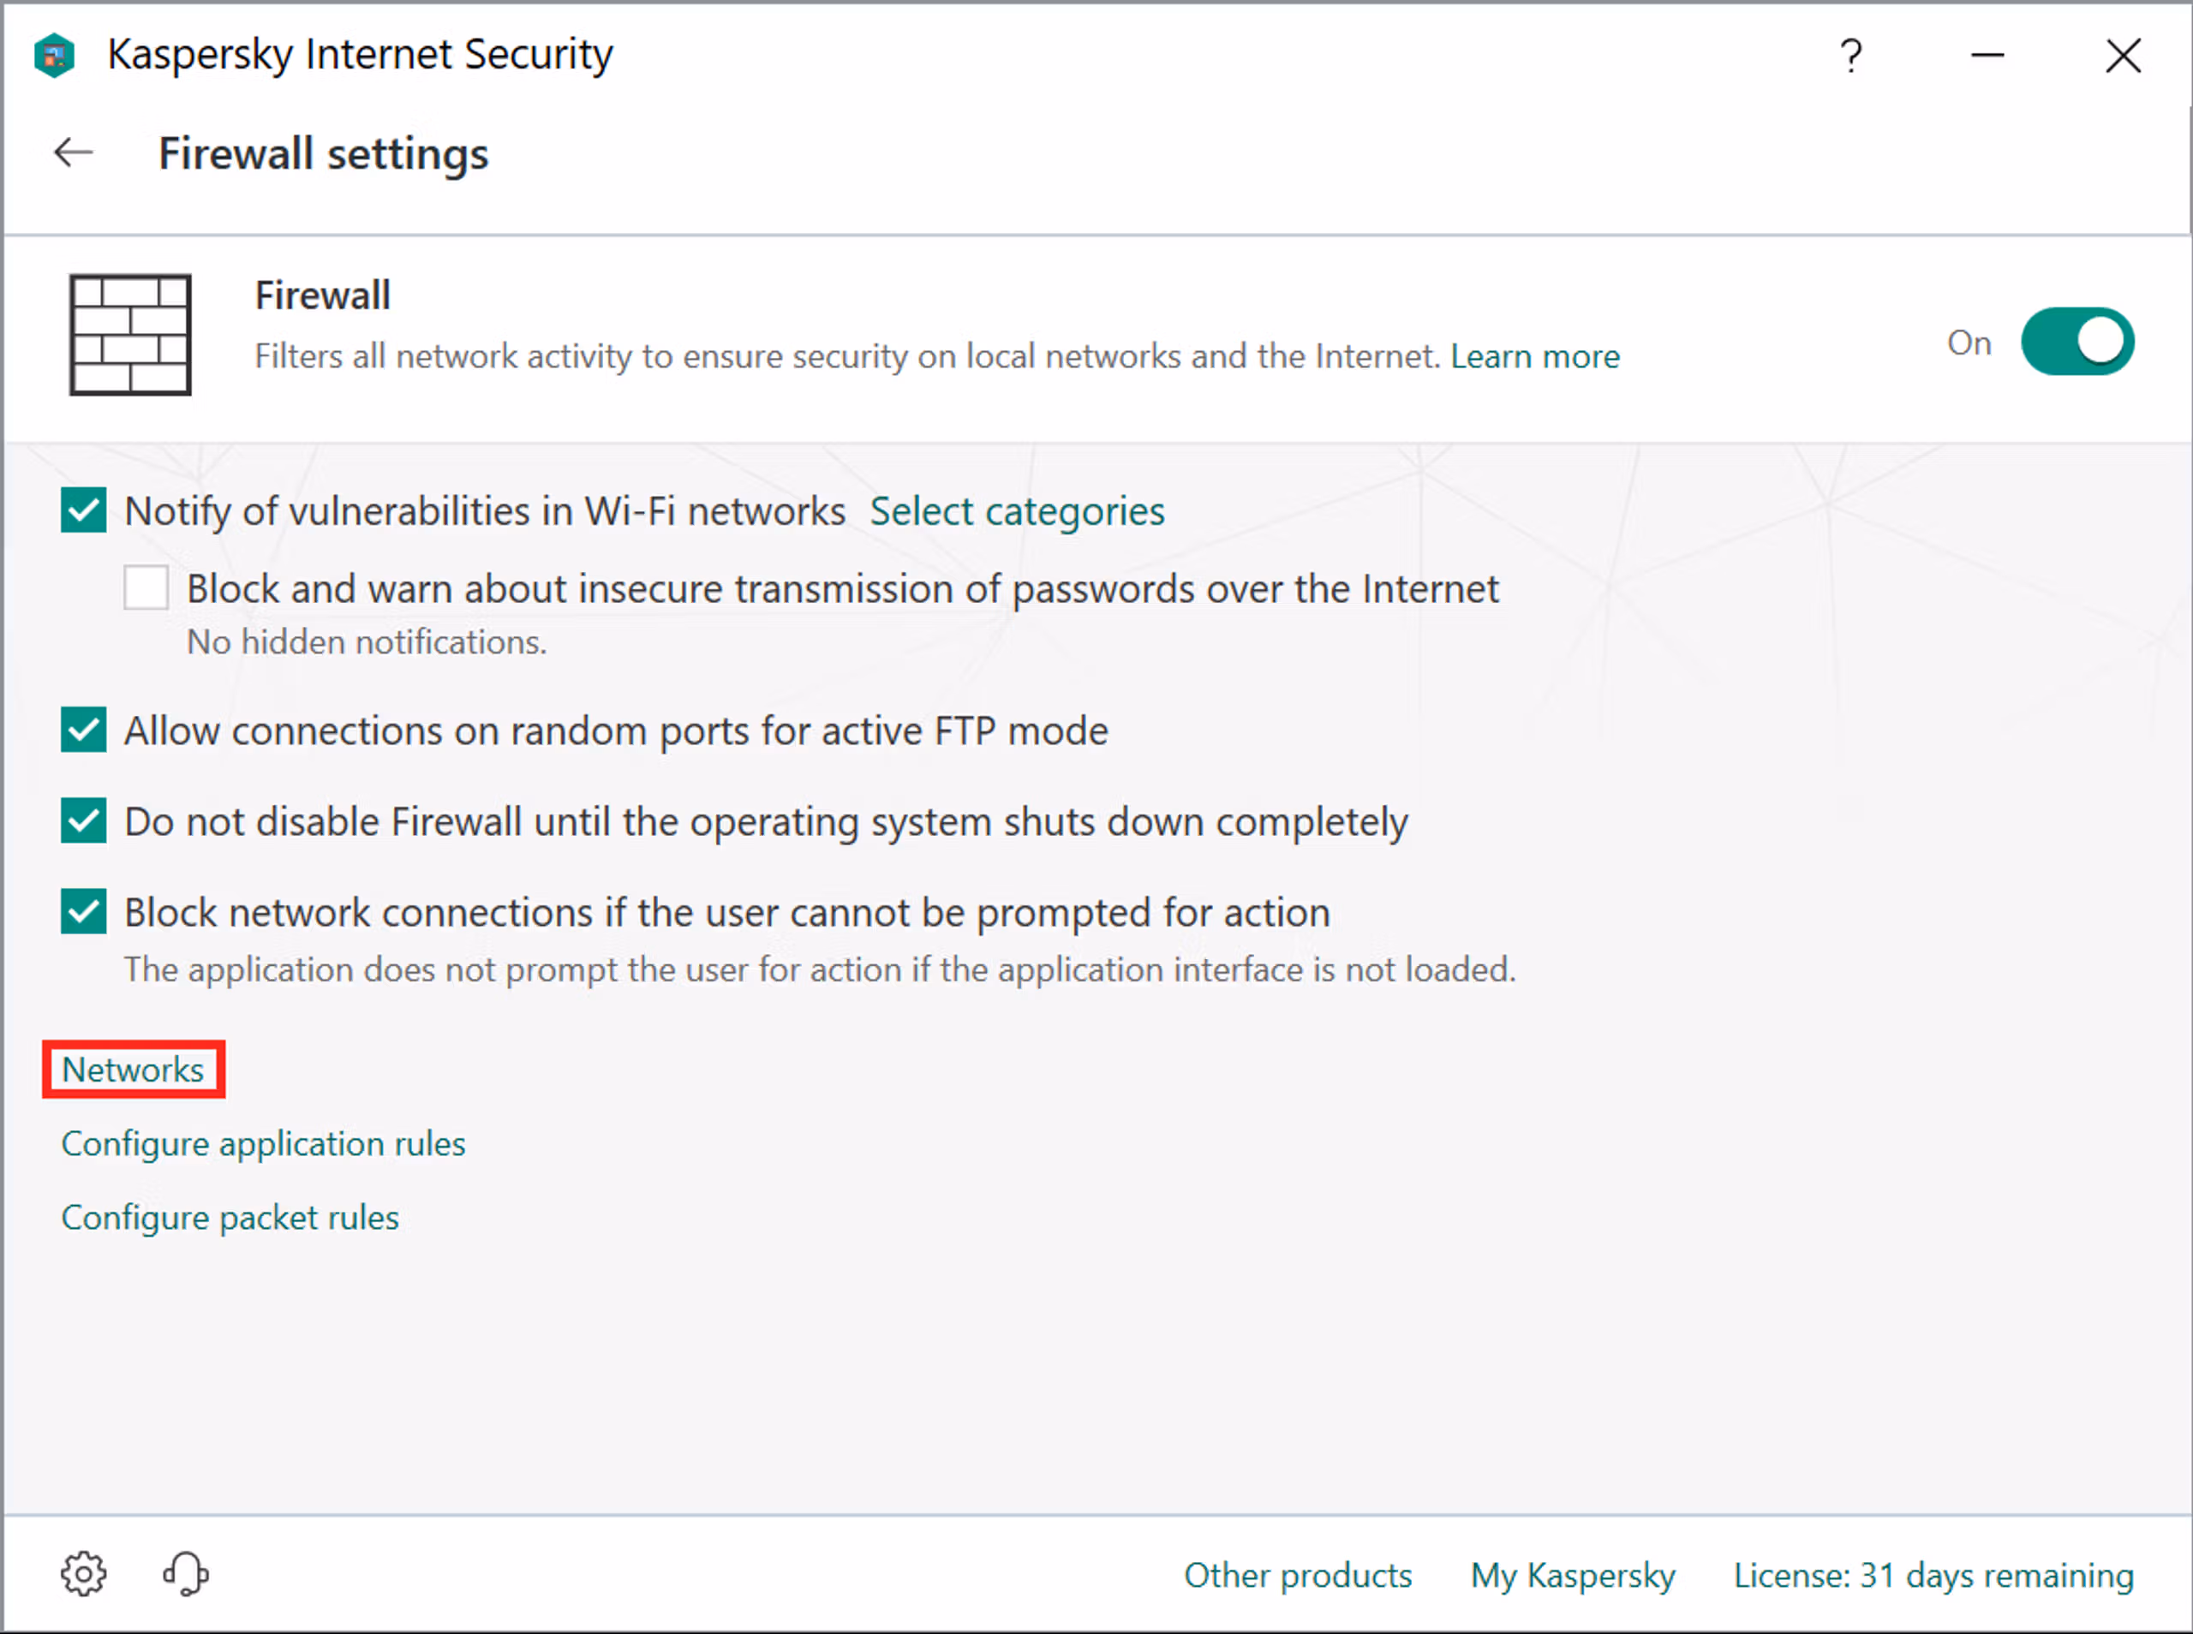Click License: 31 days remaining

1933,1575
